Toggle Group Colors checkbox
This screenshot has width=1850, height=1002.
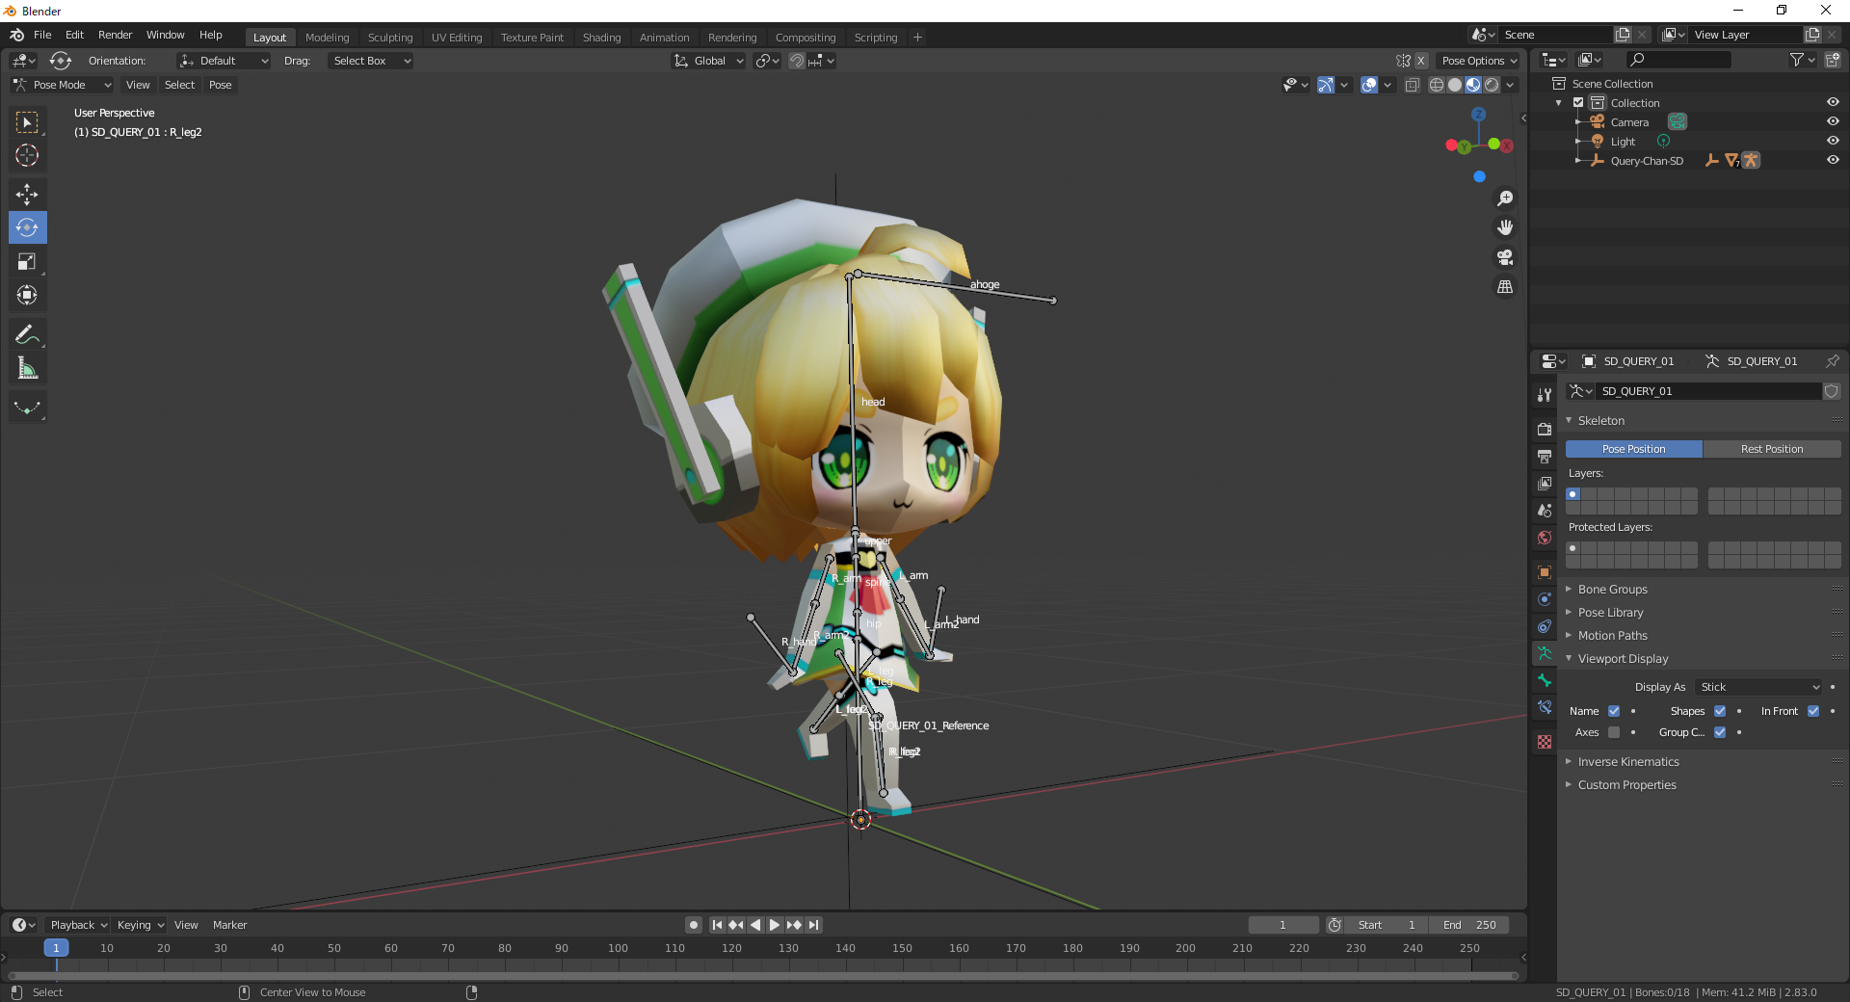(1720, 732)
